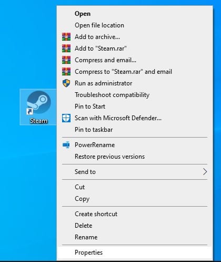Select the Steam desktop shortcut icon
Screen dimensions: 221x262
pyautogui.click(x=38, y=107)
